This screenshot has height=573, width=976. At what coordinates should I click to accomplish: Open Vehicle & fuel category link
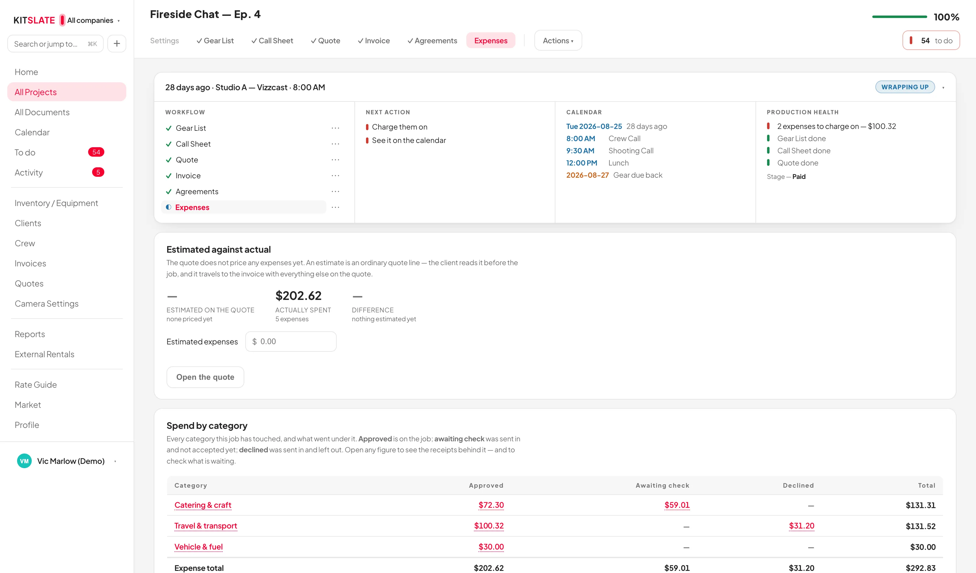click(198, 547)
